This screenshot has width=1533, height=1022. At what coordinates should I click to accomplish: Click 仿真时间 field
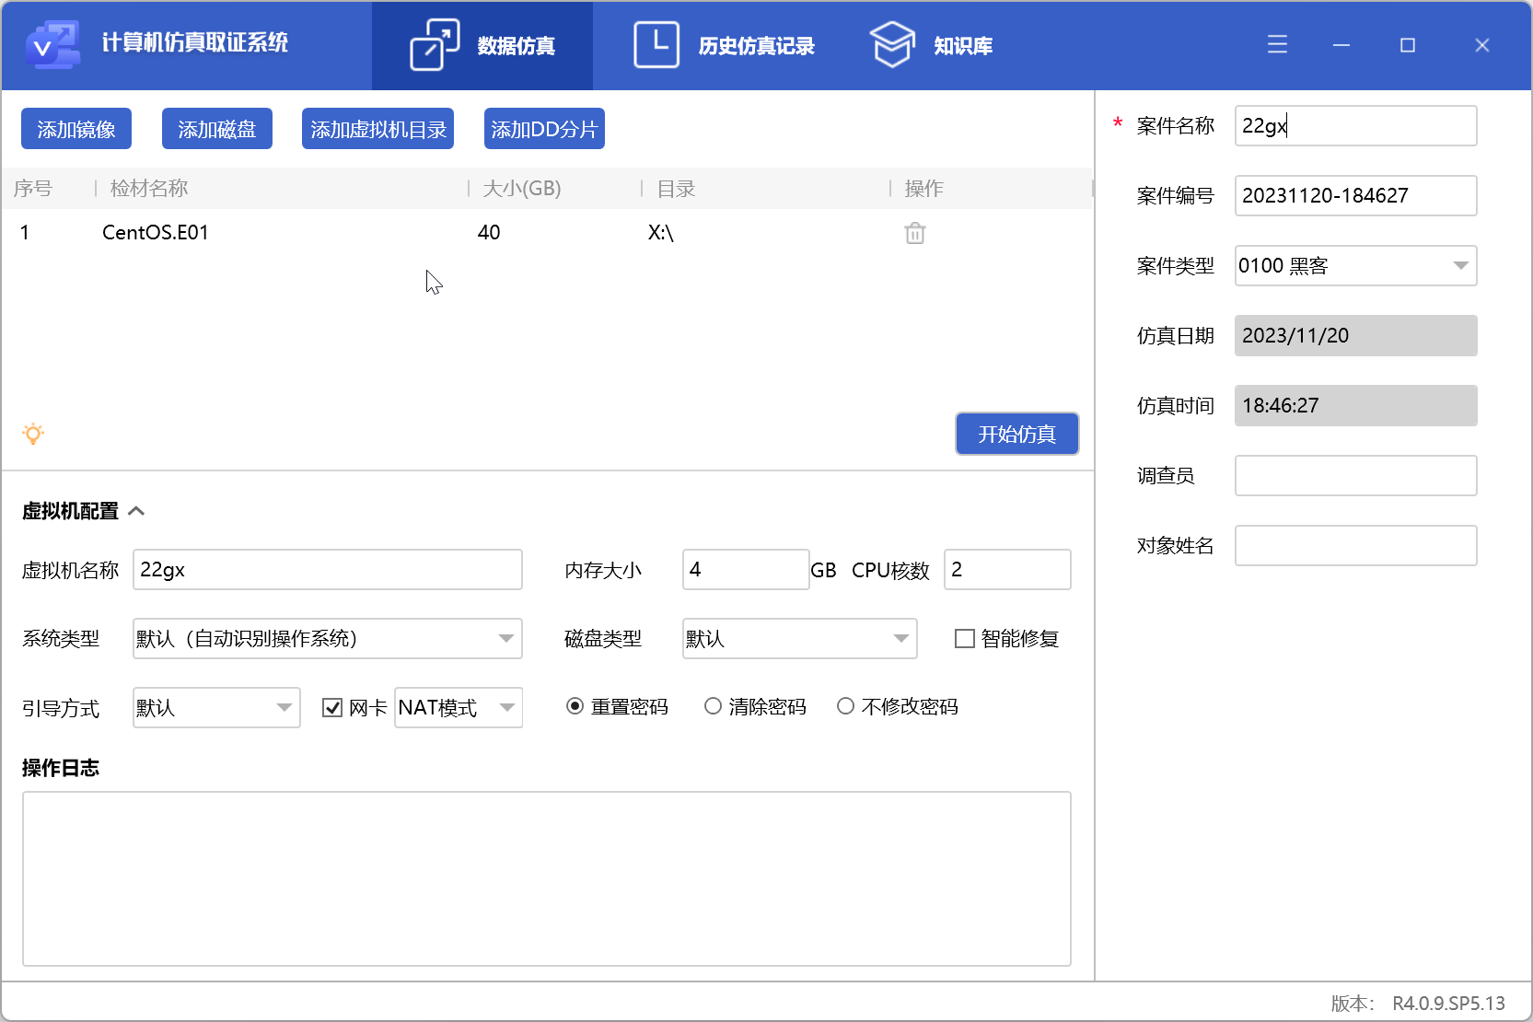coord(1355,405)
